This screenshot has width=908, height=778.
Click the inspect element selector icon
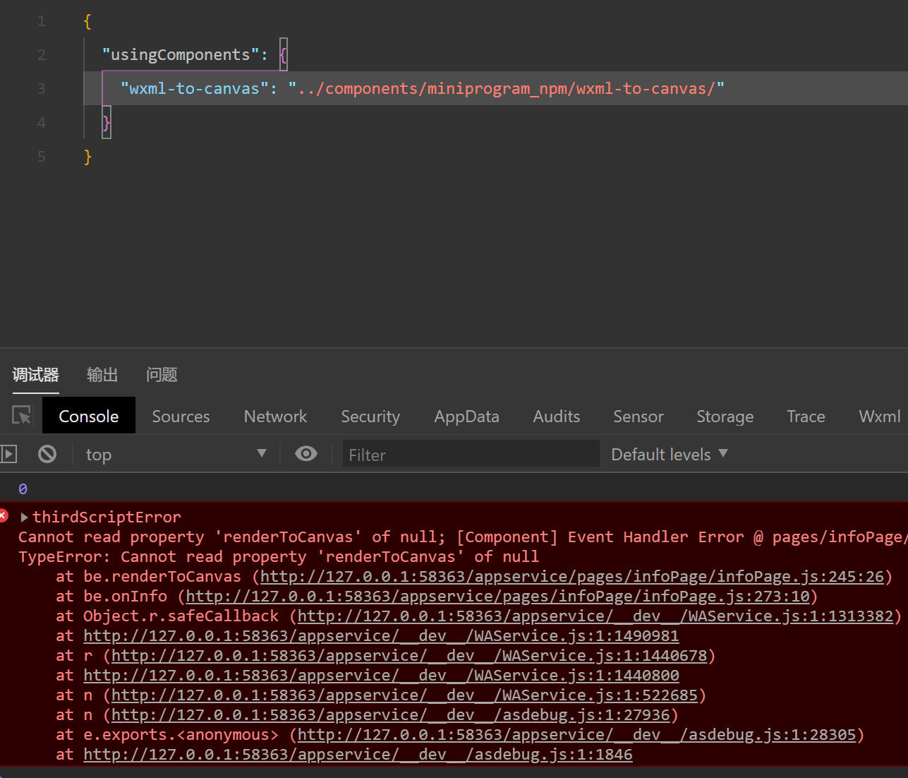point(22,415)
